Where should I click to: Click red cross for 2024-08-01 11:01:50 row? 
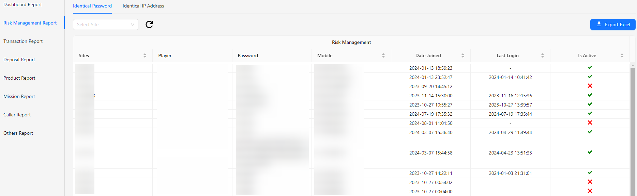pyautogui.click(x=590, y=123)
